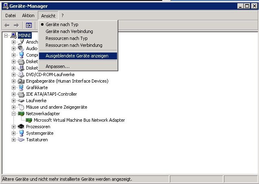Click the Systemgeräte icon
Screen dimensions: 259x184
(21, 133)
